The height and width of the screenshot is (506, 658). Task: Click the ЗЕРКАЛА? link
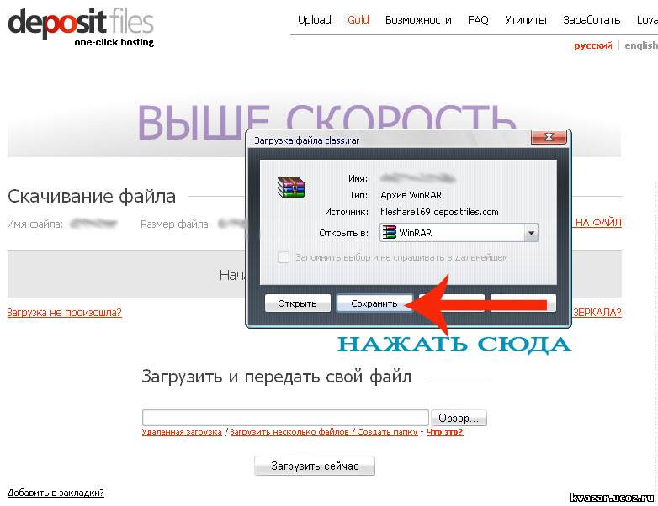point(597,313)
